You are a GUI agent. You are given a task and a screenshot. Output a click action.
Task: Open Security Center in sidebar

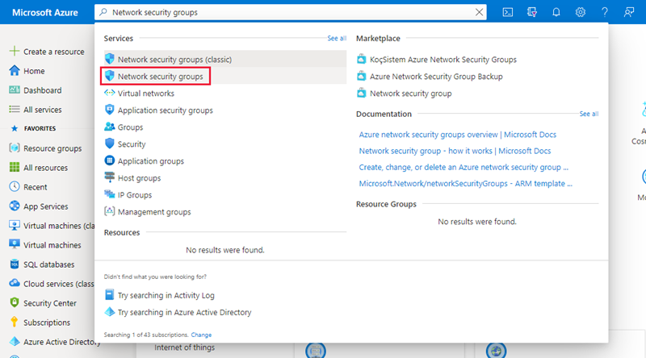point(49,303)
